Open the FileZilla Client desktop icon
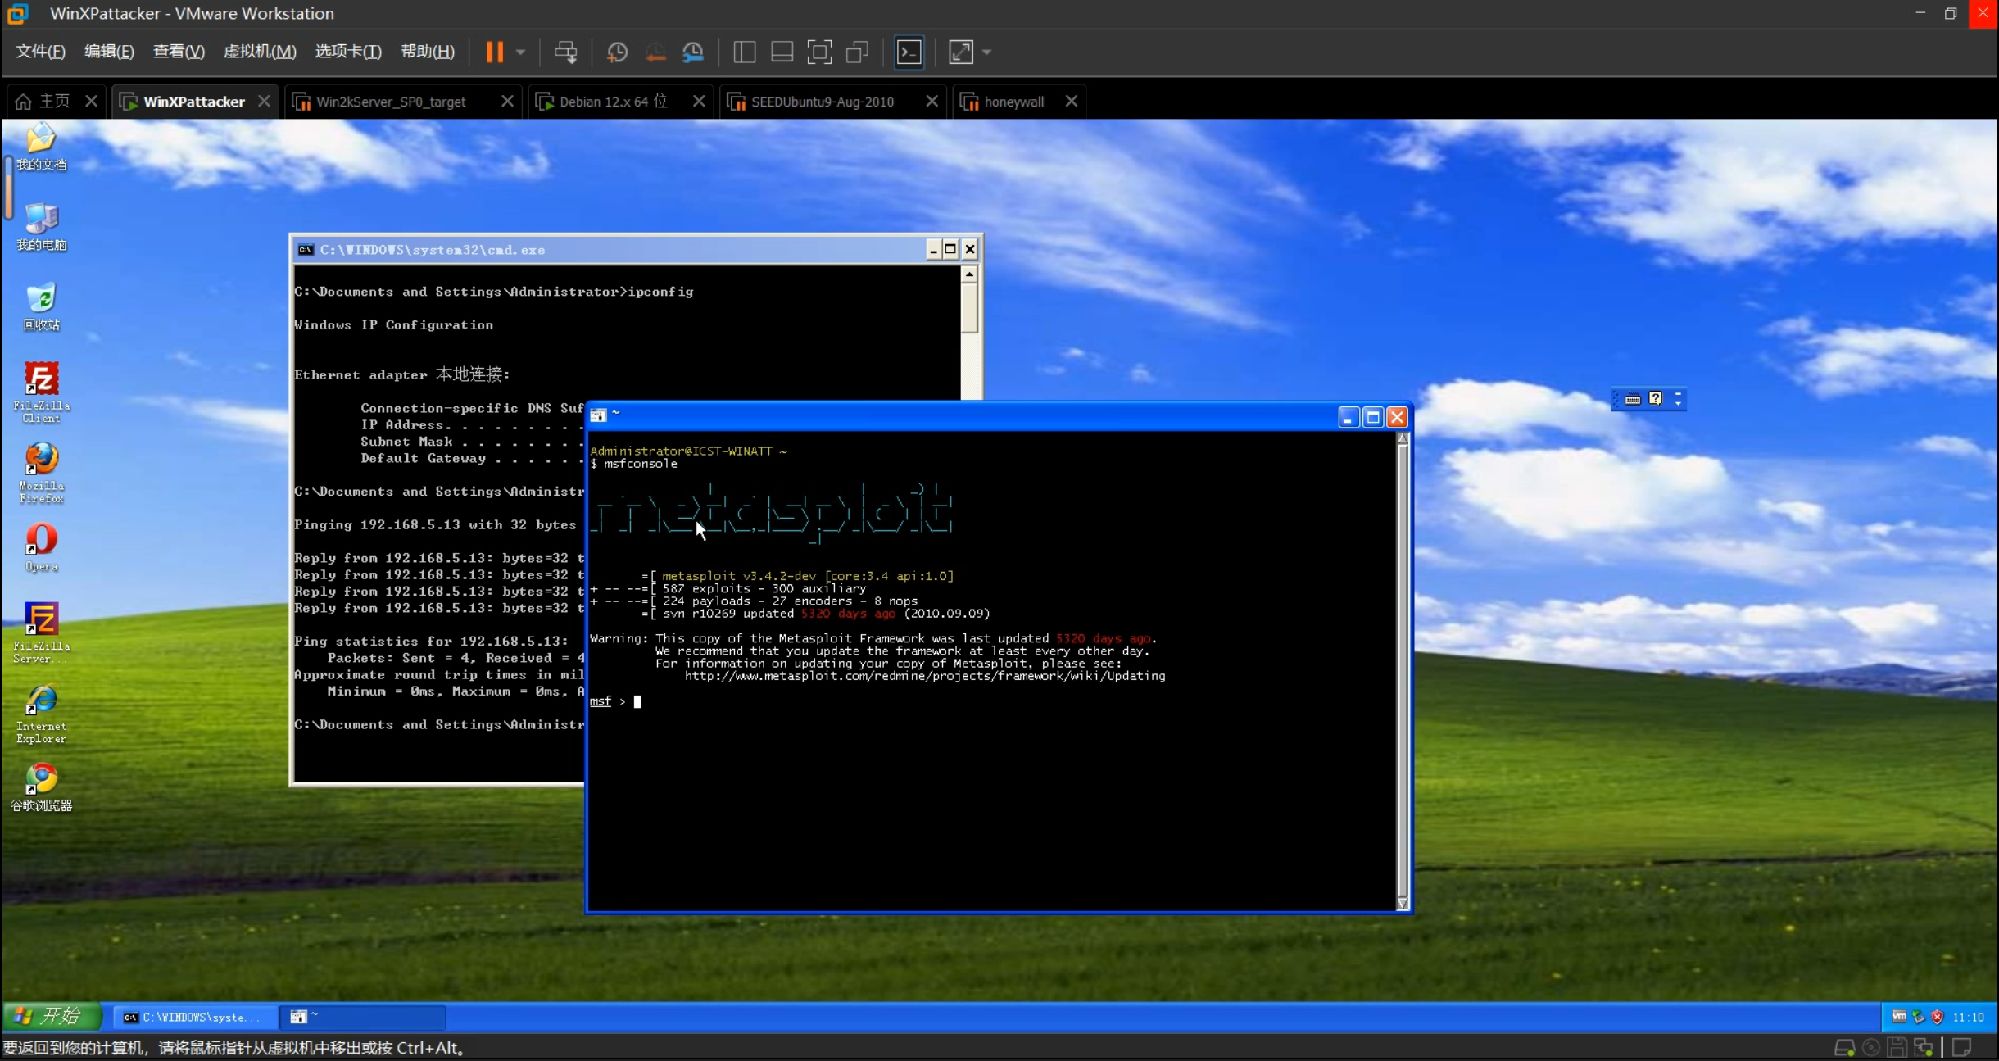The width and height of the screenshot is (1999, 1061). tap(41, 391)
